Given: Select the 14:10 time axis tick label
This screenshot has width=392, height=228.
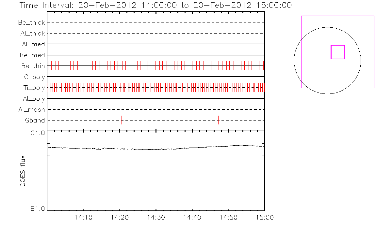Looking at the screenshot, I should [x=84, y=217].
